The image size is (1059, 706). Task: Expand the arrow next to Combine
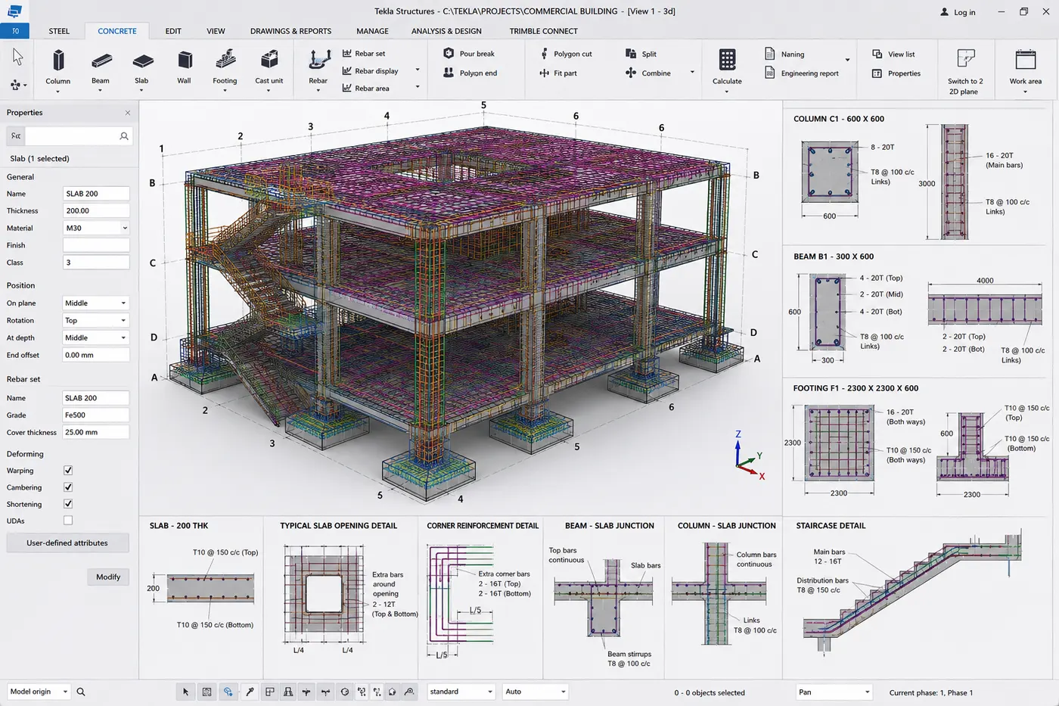point(692,73)
